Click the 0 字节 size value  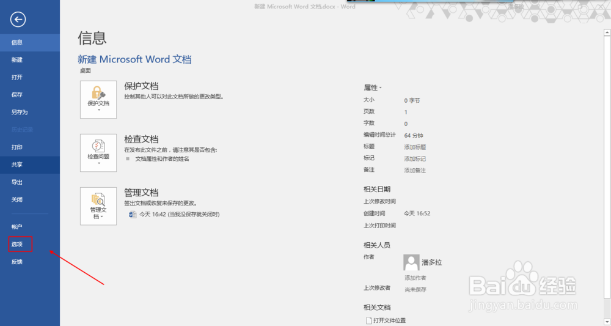[412, 100]
